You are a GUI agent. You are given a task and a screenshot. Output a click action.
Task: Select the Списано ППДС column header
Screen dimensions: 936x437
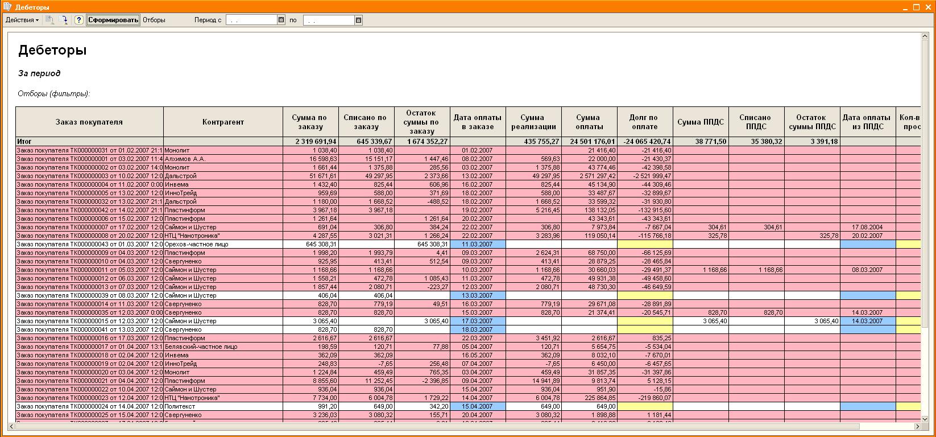point(756,122)
